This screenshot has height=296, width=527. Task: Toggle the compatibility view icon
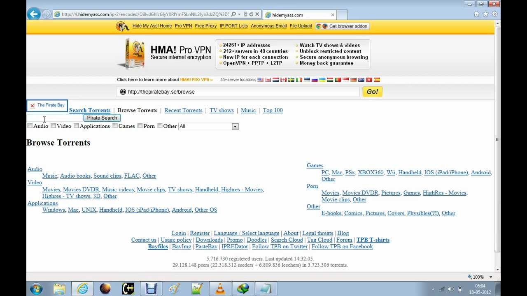tap(245, 14)
